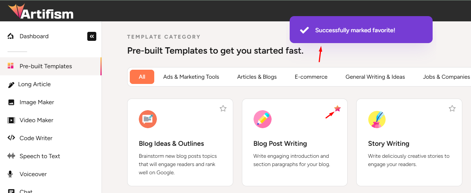Favorite the Blog Ideas & Outlines template
The image size is (471, 193).
point(223,108)
